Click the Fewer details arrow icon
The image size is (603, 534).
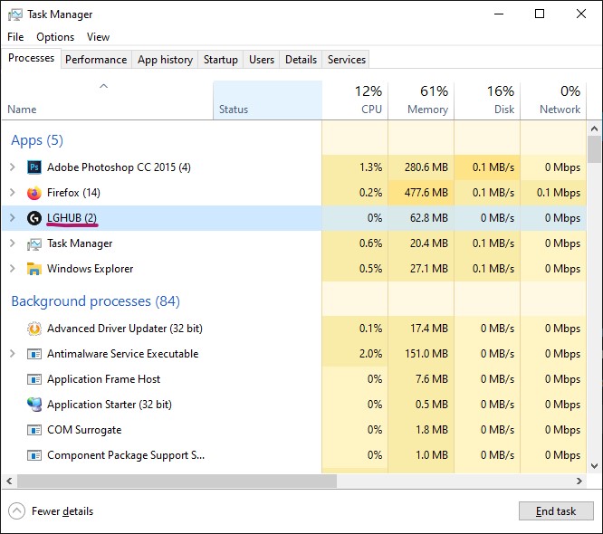[x=16, y=511]
